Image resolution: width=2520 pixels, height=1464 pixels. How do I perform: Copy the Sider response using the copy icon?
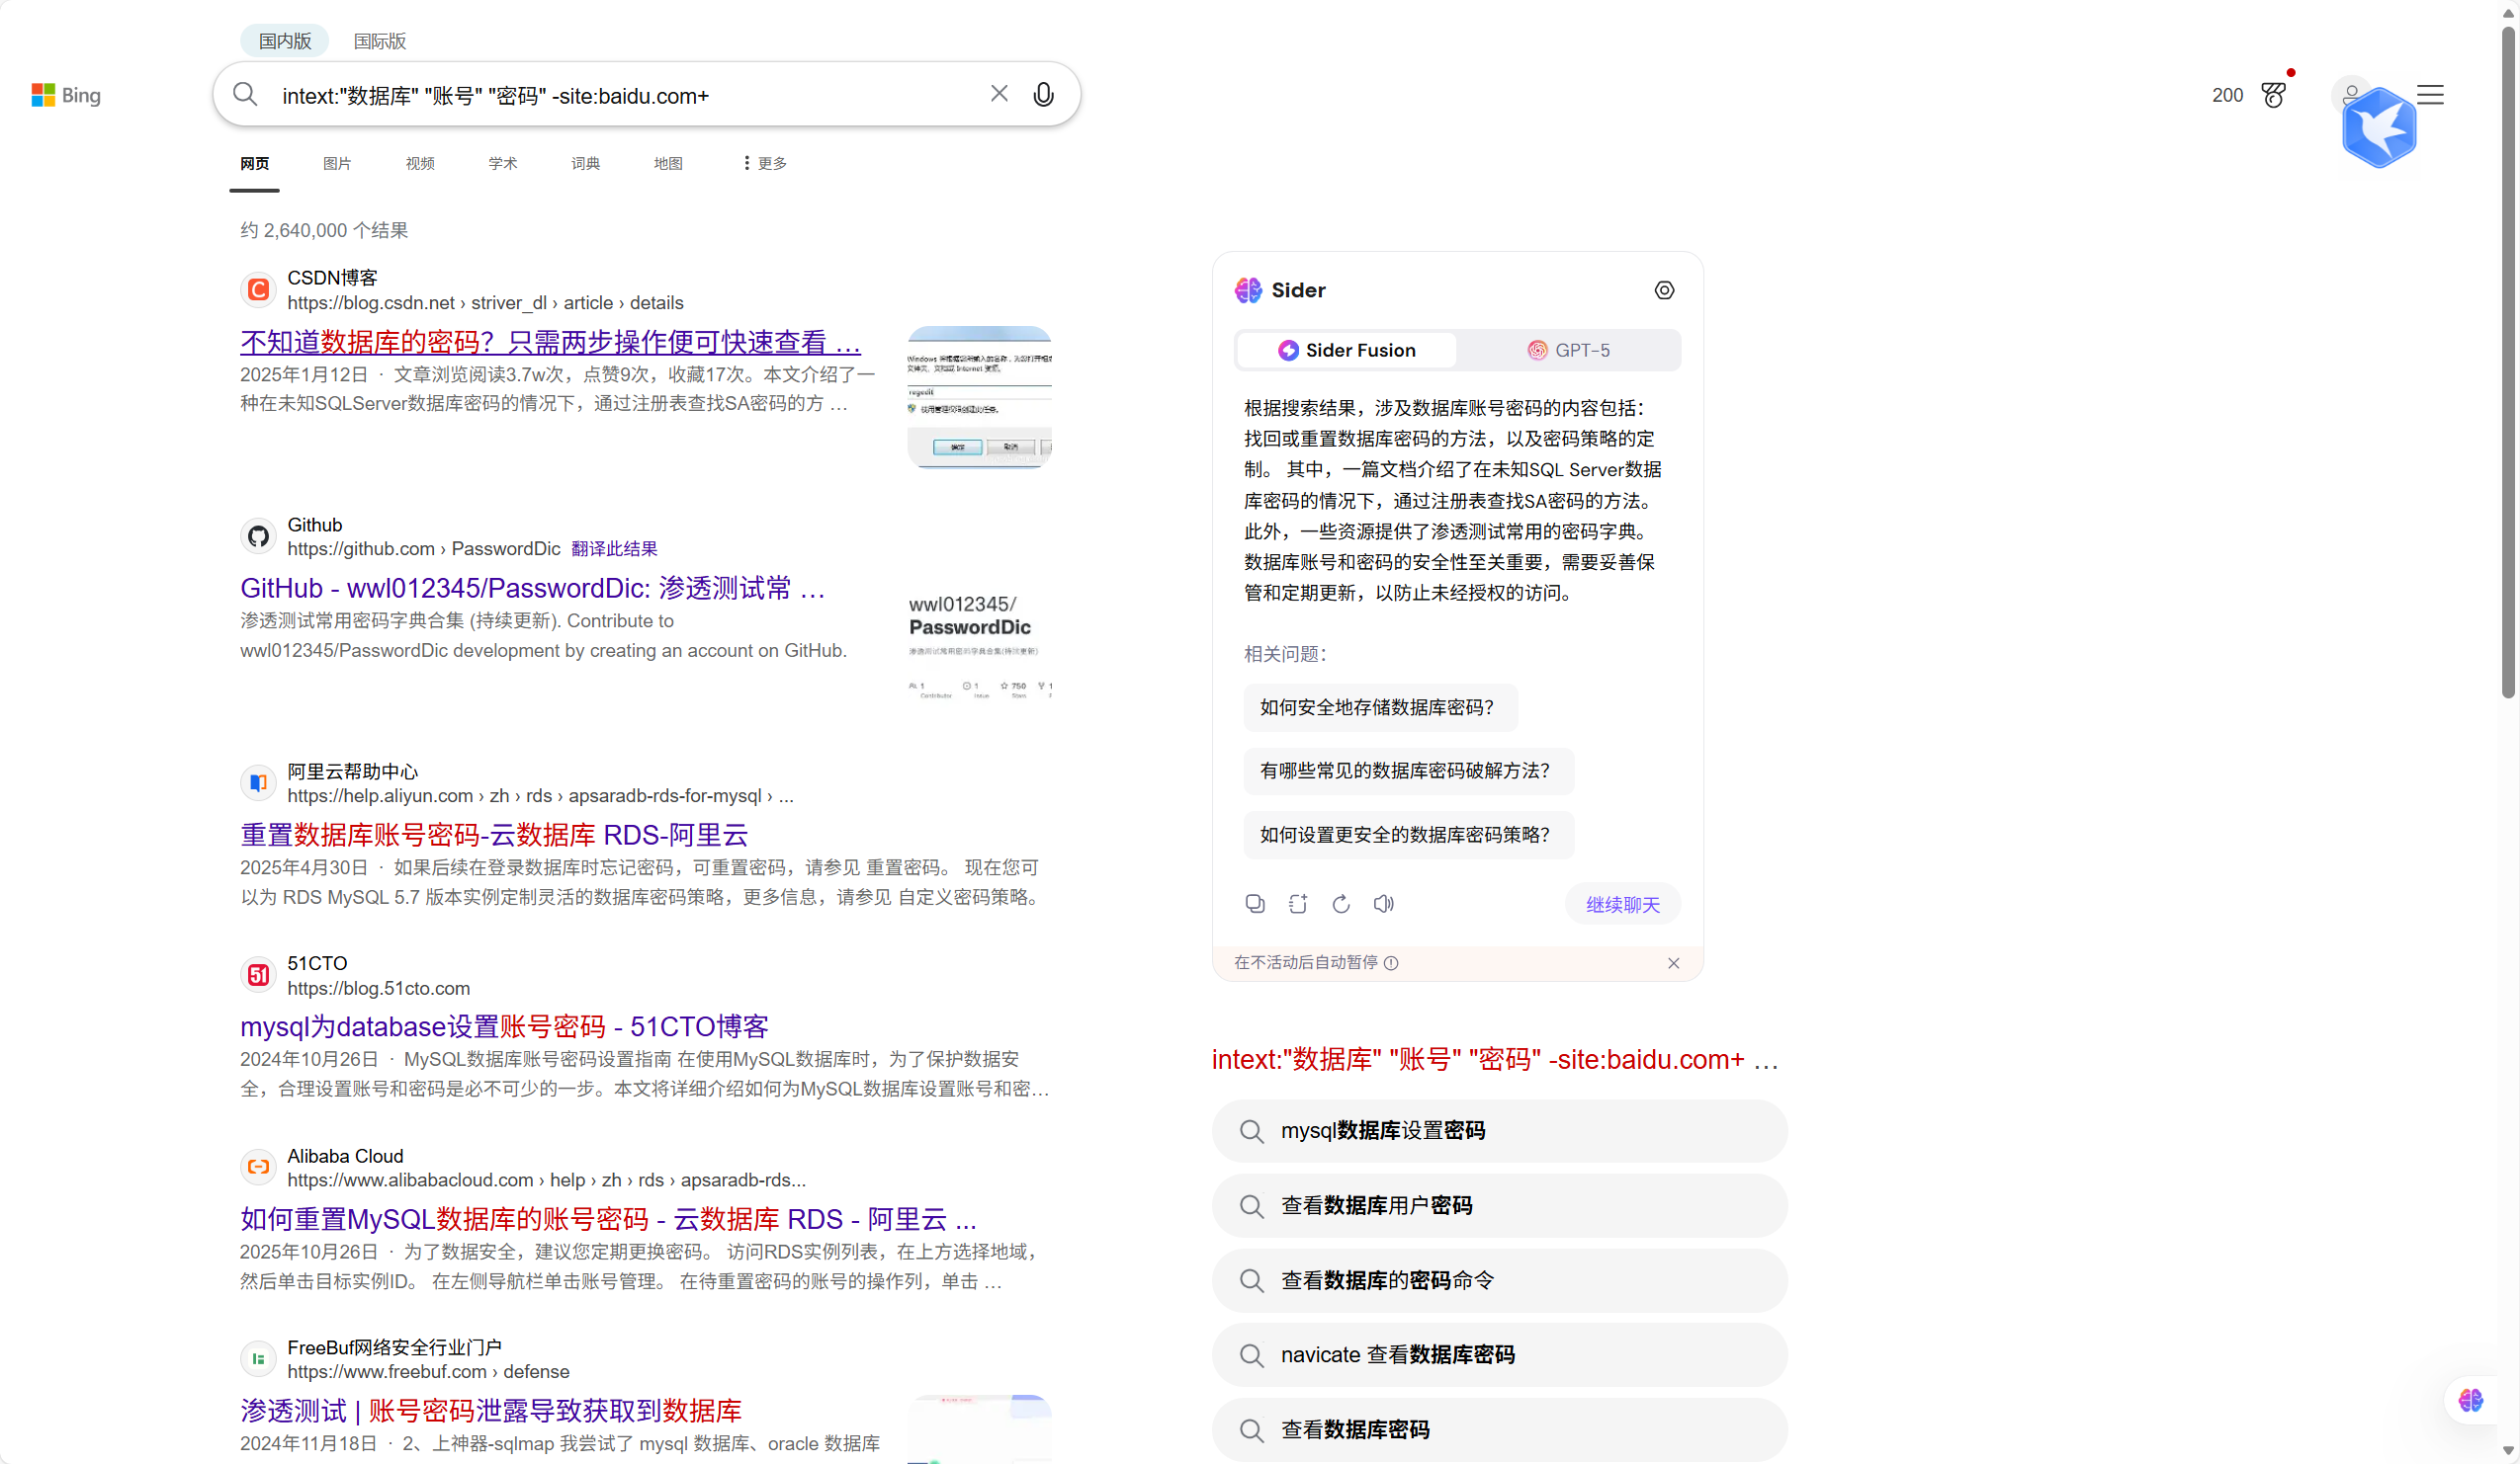point(1254,902)
